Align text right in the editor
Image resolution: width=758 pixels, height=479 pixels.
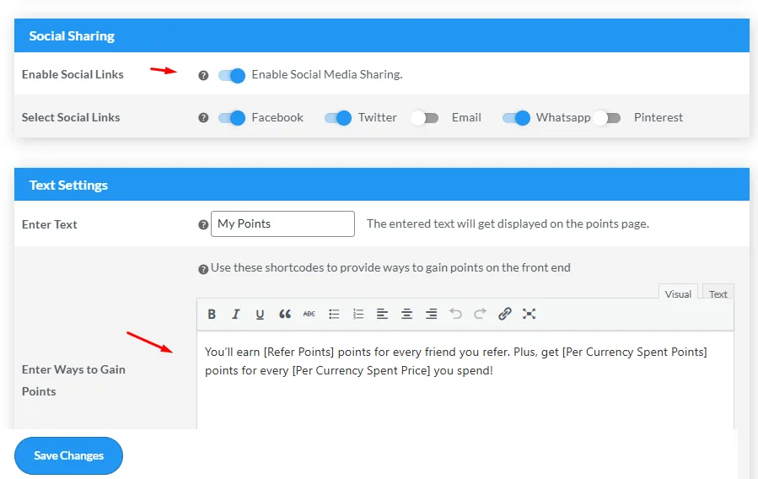pyautogui.click(x=431, y=315)
